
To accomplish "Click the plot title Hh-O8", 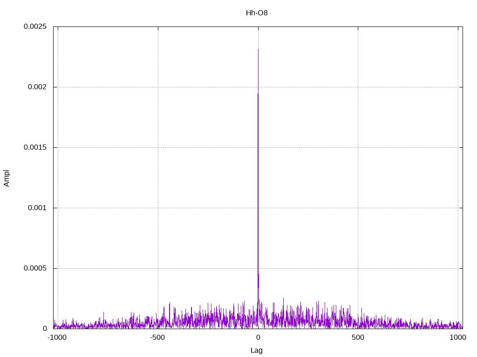I will click(257, 13).
